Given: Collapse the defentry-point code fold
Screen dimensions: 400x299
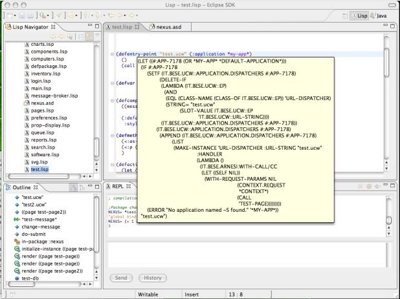Looking at the screenshot, I should [112, 54].
